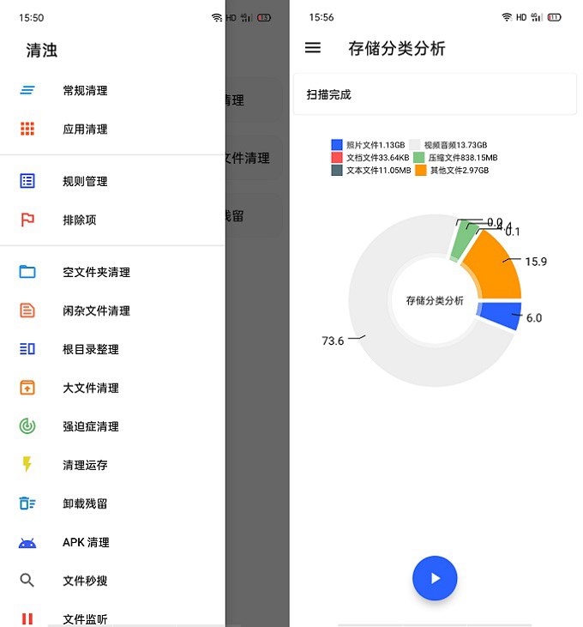Click the center 存储分类分析 chart label
The width and height of the screenshot is (583, 627).
click(x=435, y=300)
